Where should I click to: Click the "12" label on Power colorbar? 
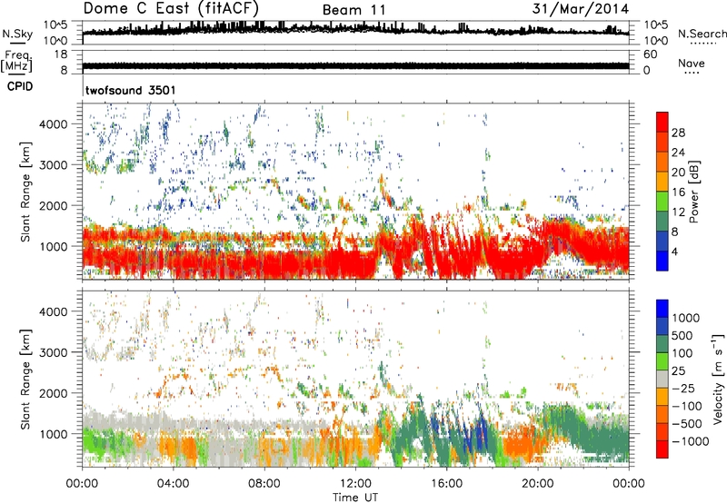(678, 212)
